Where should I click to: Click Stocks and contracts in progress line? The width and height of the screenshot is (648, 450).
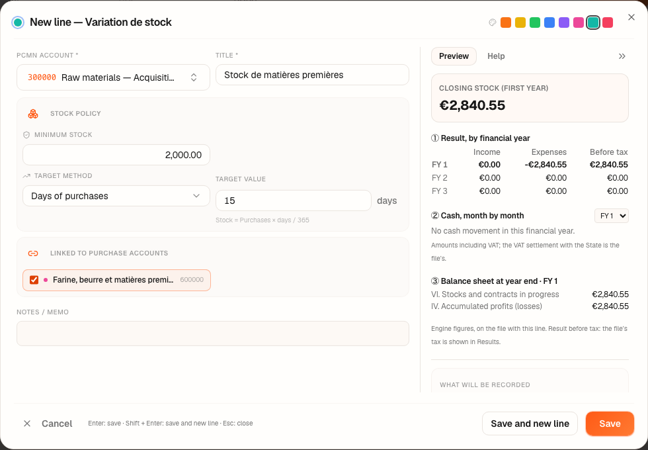530,294
